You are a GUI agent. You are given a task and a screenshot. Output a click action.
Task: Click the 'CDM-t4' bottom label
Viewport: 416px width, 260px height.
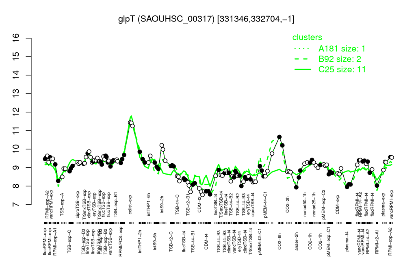pyautogui.click(x=206, y=241)
